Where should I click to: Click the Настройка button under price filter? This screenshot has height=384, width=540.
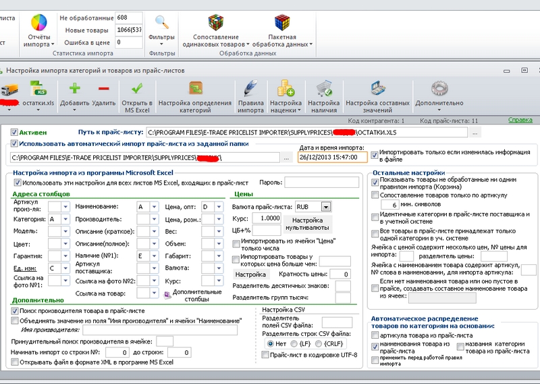pyautogui.click(x=250, y=274)
